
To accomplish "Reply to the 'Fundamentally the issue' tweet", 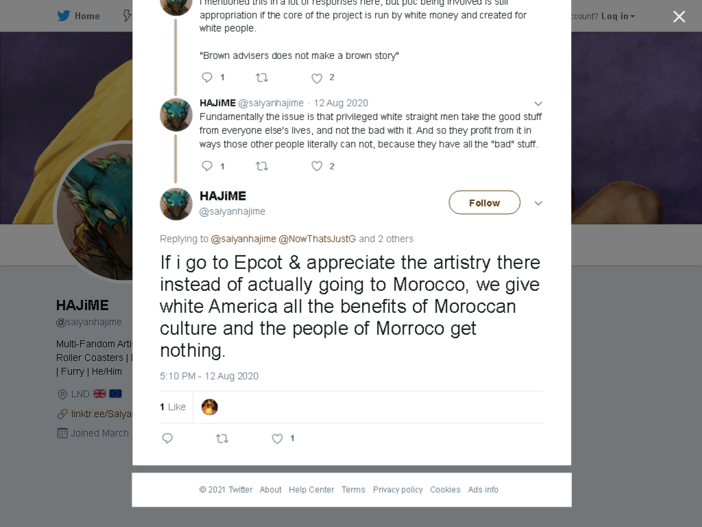I will [207, 166].
